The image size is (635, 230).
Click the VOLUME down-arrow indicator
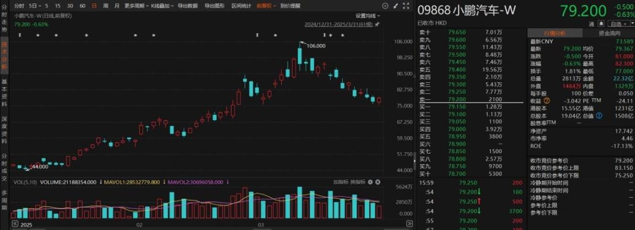(x=101, y=182)
